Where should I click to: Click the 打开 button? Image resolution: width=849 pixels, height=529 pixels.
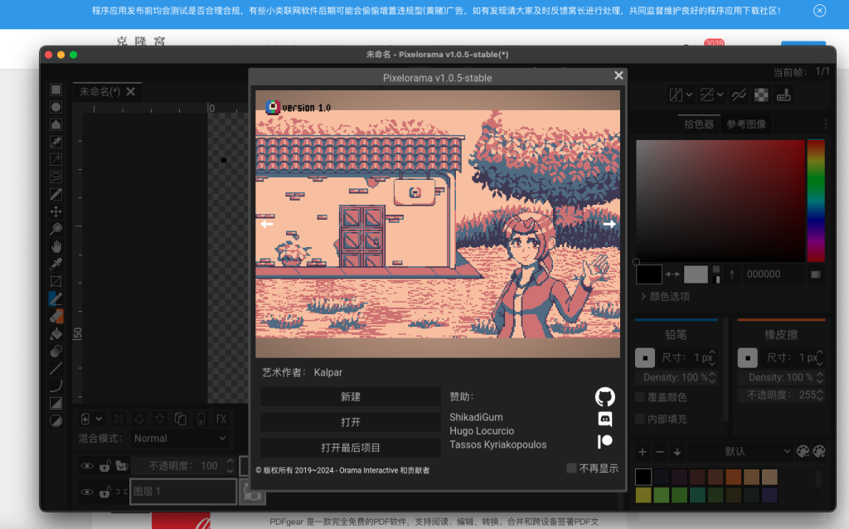tap(351, 422)
